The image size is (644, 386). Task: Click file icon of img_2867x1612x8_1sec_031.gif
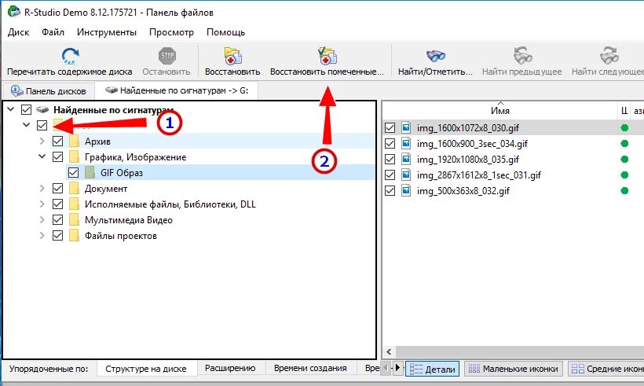coord(406,175)
